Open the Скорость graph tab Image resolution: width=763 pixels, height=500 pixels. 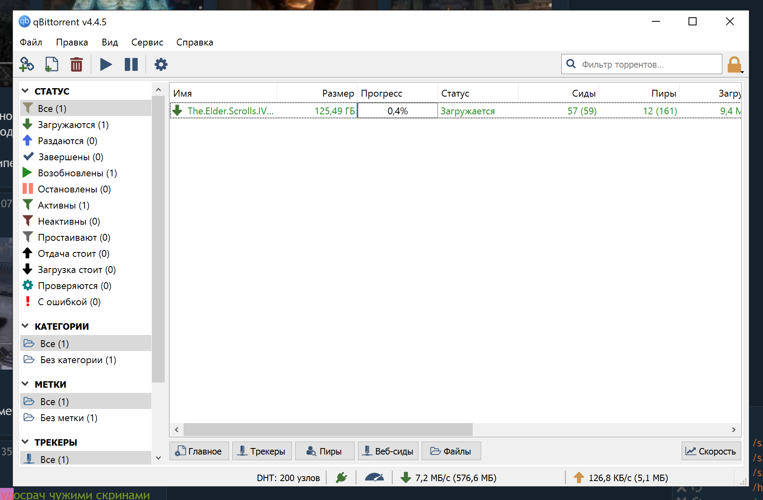click(x=711, y=451)
